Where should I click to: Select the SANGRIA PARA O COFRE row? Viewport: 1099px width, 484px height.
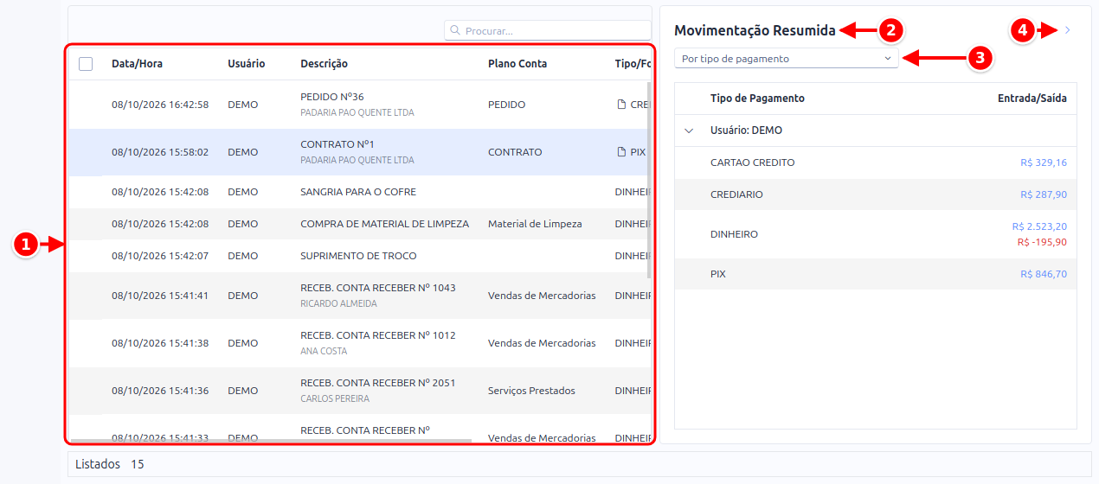[358, 192]
